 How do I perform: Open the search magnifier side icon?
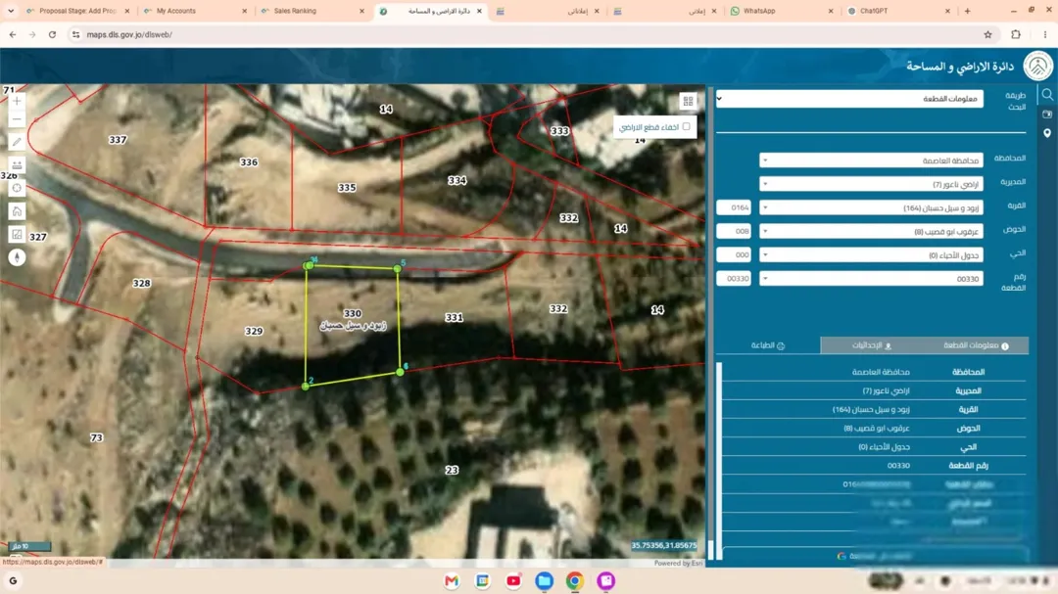click(1047, 95)
